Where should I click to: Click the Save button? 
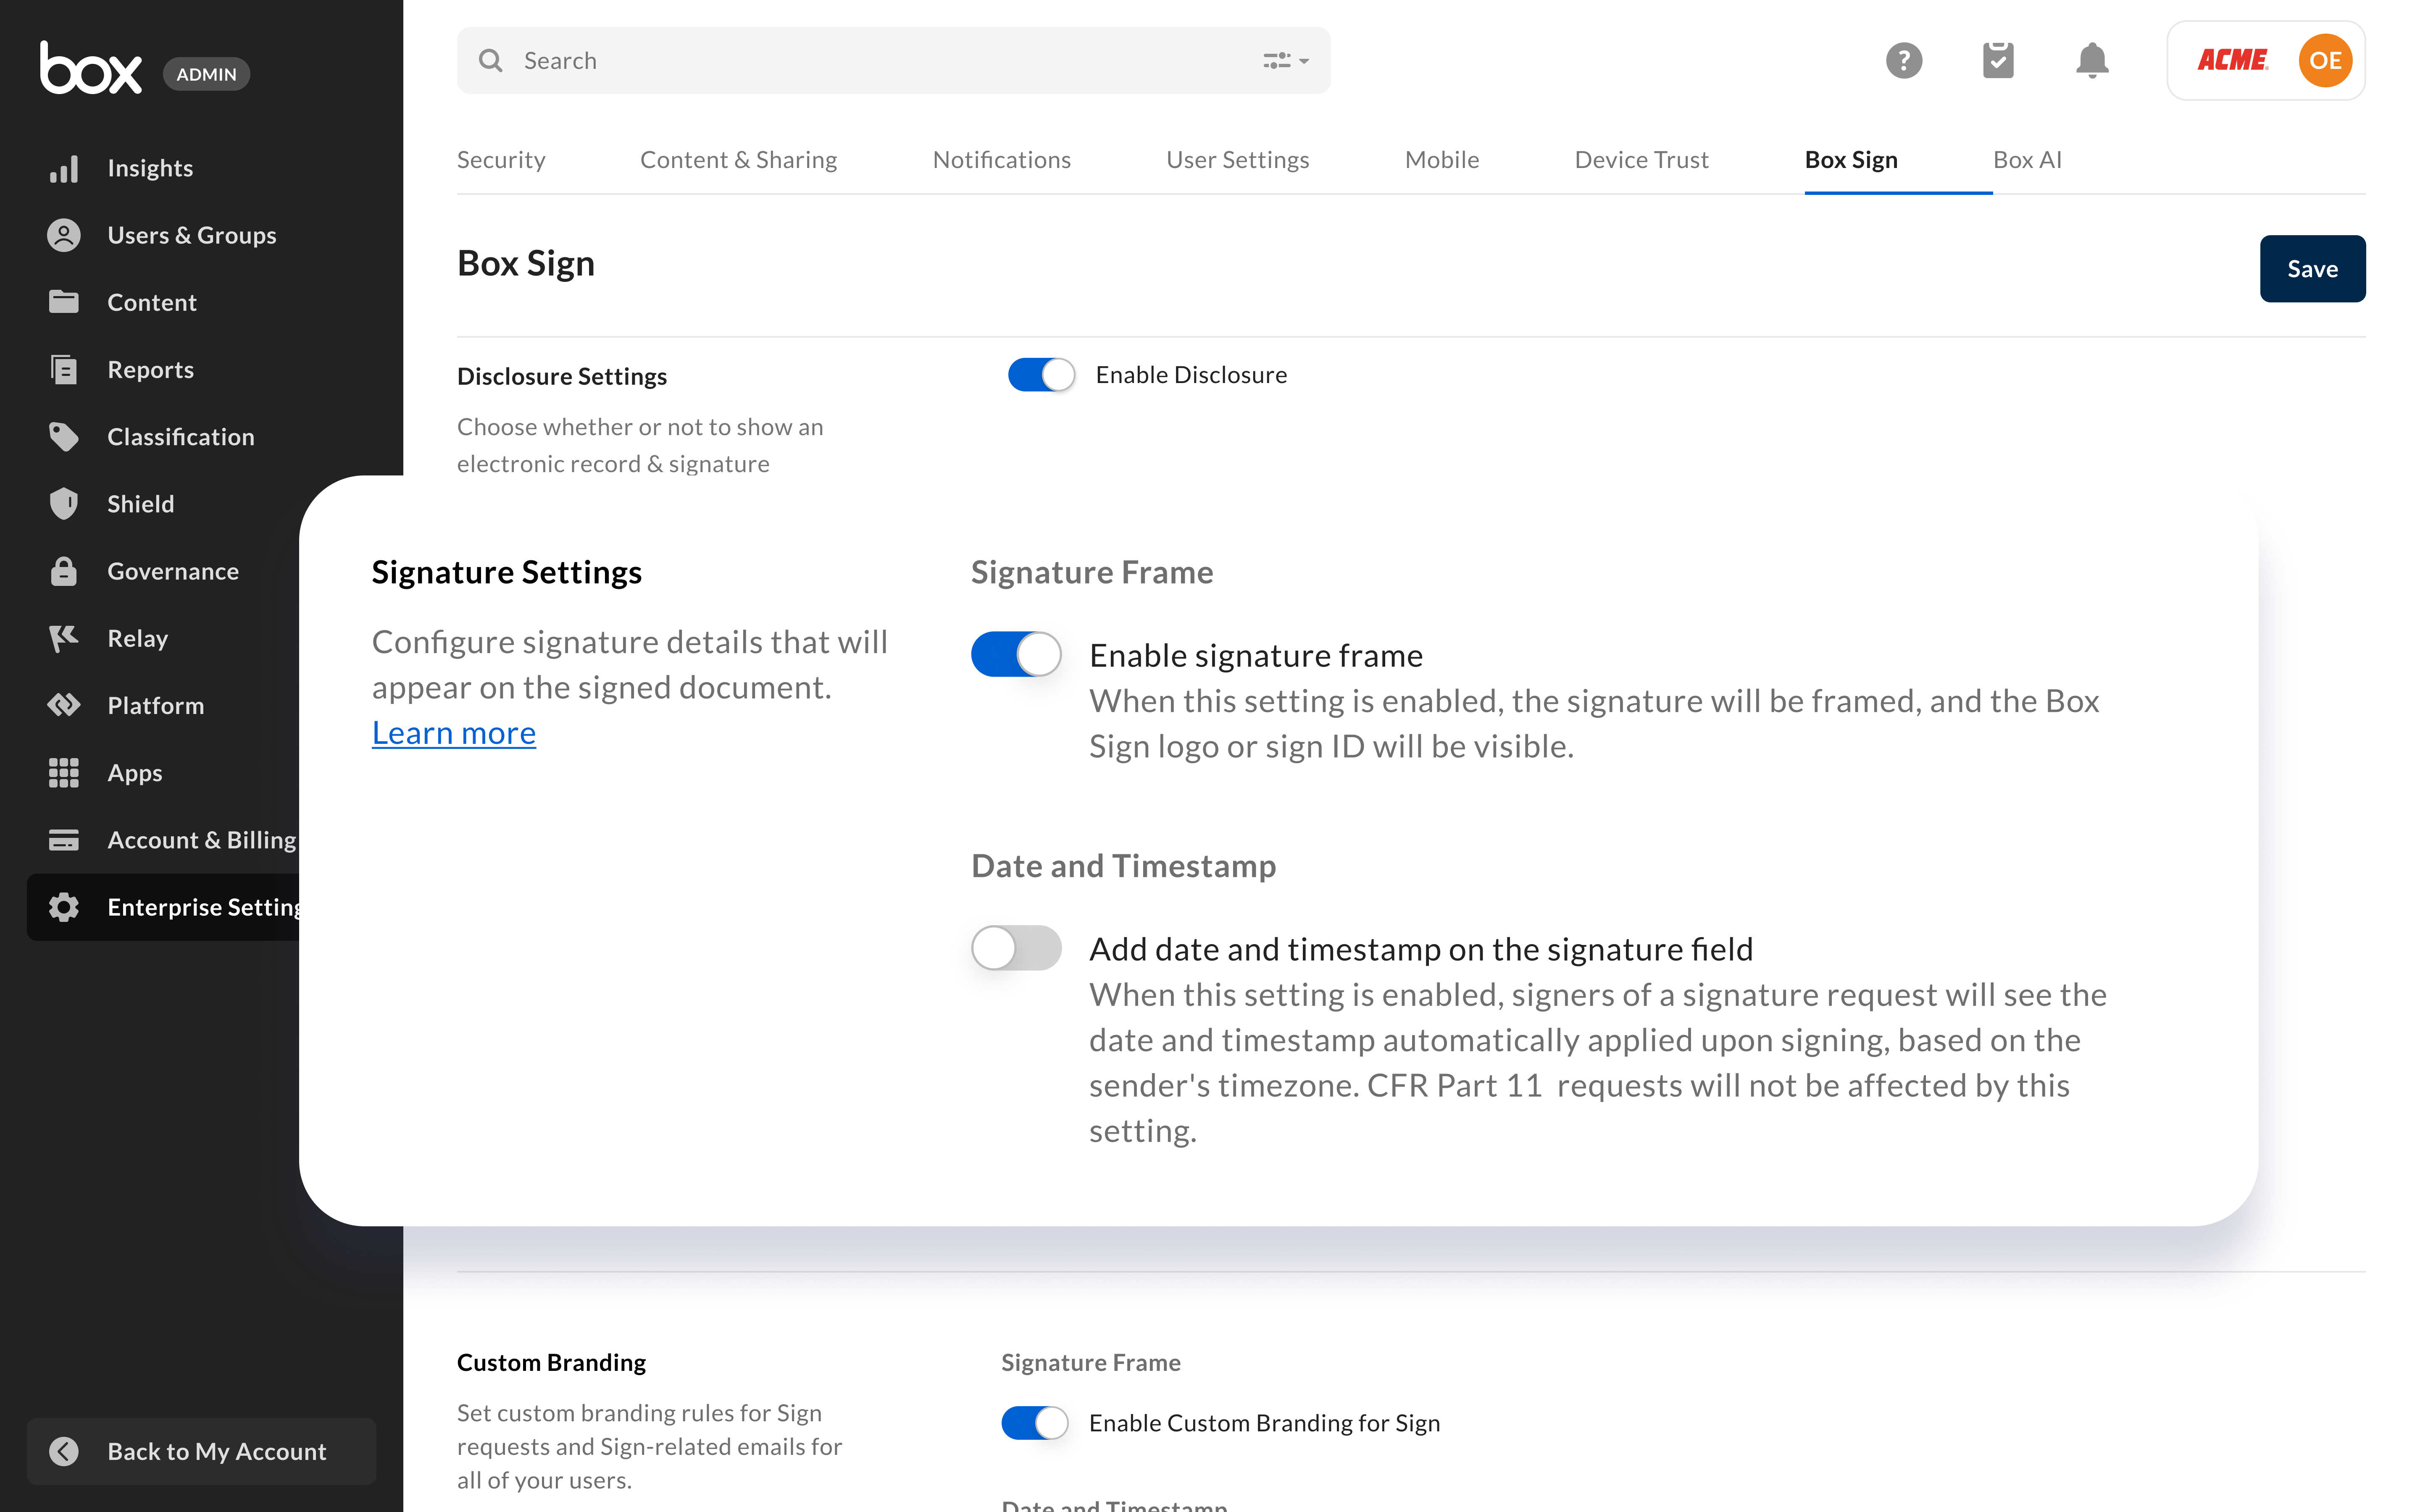click(2311, 269)
